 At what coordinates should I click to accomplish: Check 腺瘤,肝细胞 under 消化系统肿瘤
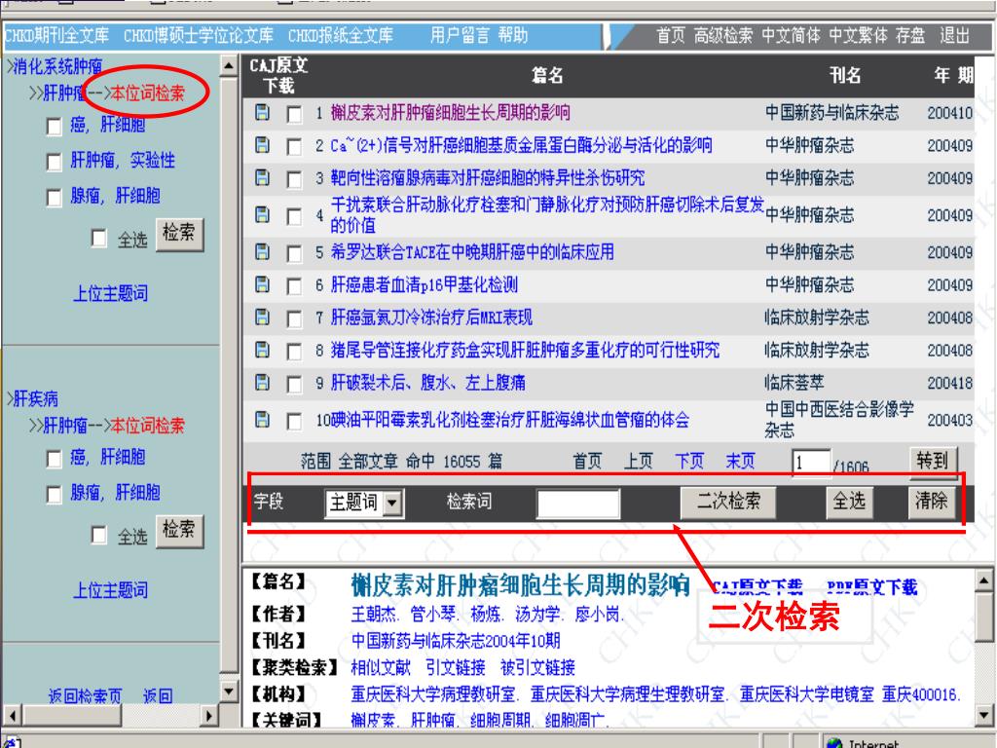pyautogui.click(x=55, y=198)
